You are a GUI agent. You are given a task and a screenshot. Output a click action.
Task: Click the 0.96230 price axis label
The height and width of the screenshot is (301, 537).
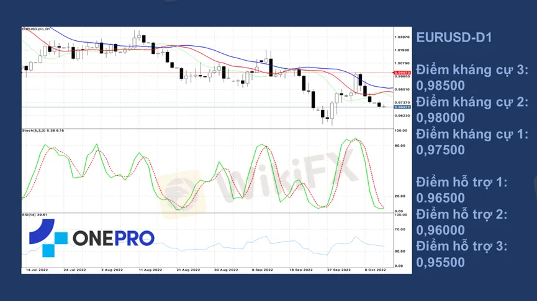click(402, 116)
